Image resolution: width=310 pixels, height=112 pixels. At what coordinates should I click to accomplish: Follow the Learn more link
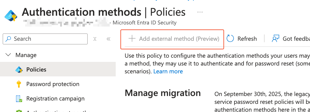click(x=168, y=71)
